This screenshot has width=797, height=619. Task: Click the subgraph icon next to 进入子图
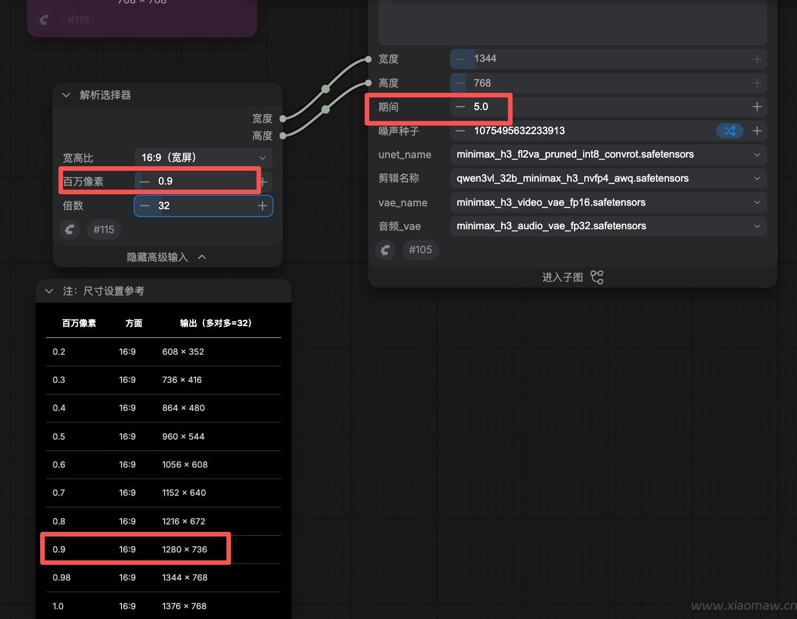pos(597,277)
